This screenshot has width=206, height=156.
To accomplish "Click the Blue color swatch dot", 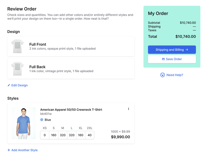I will 42,120.
